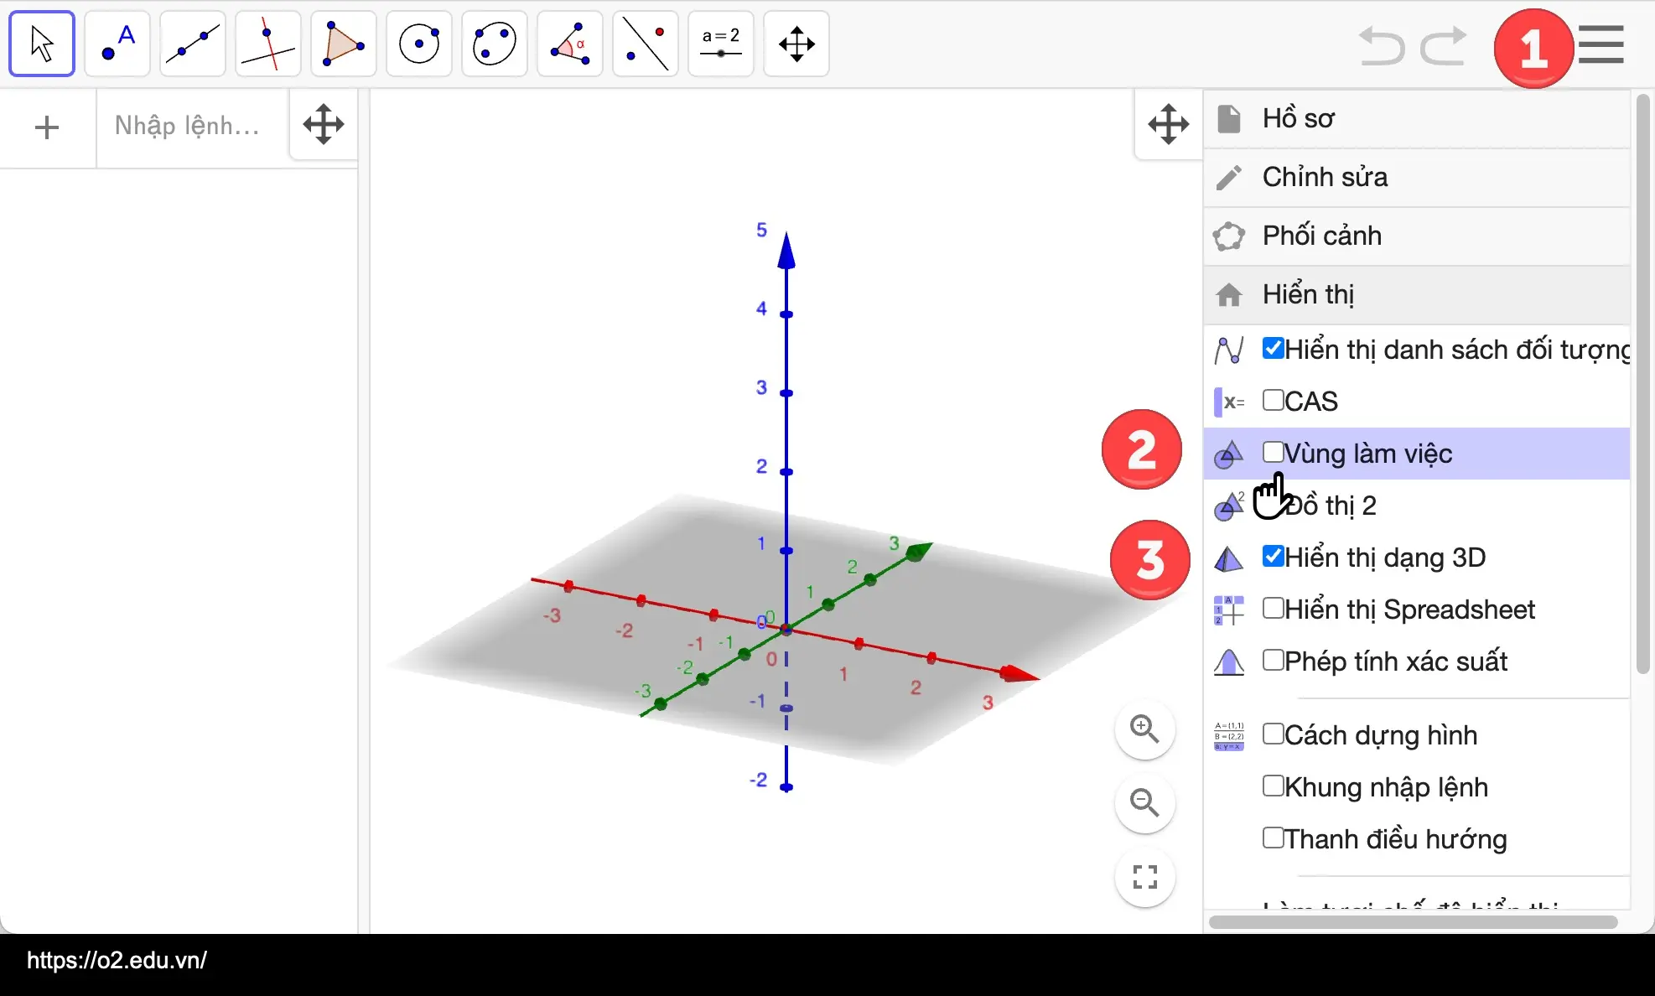Click the Hiển thị home icon
The height and width of the screenshot is (996, 1655).
(x=1229, y=295)
